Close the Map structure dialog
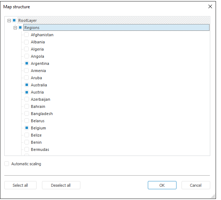221x200 pixels. (x=210, y=6)
